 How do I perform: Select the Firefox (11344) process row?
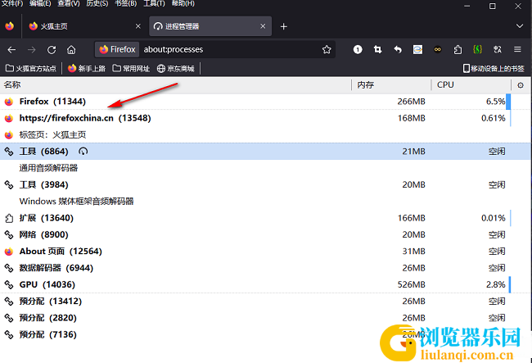265,102
